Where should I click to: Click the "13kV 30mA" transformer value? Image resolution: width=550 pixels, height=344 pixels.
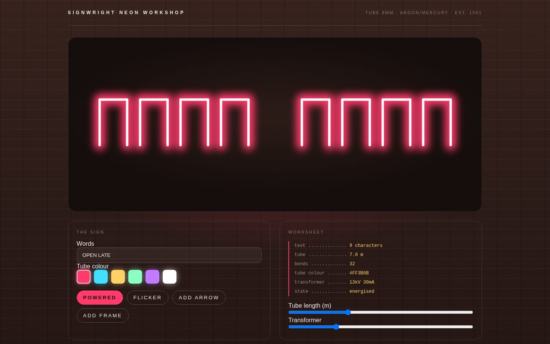tap(362, 282)
